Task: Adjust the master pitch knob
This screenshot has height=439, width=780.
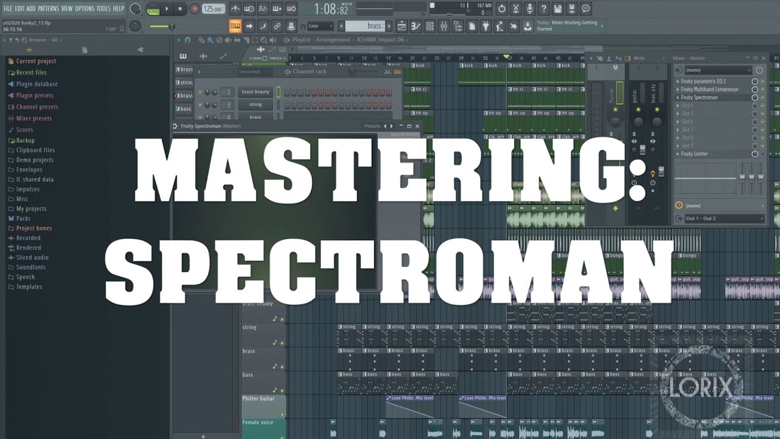Action: (x=135, y=26)
